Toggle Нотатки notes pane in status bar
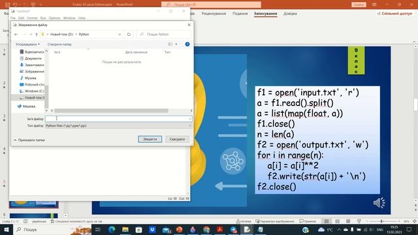 244,221
